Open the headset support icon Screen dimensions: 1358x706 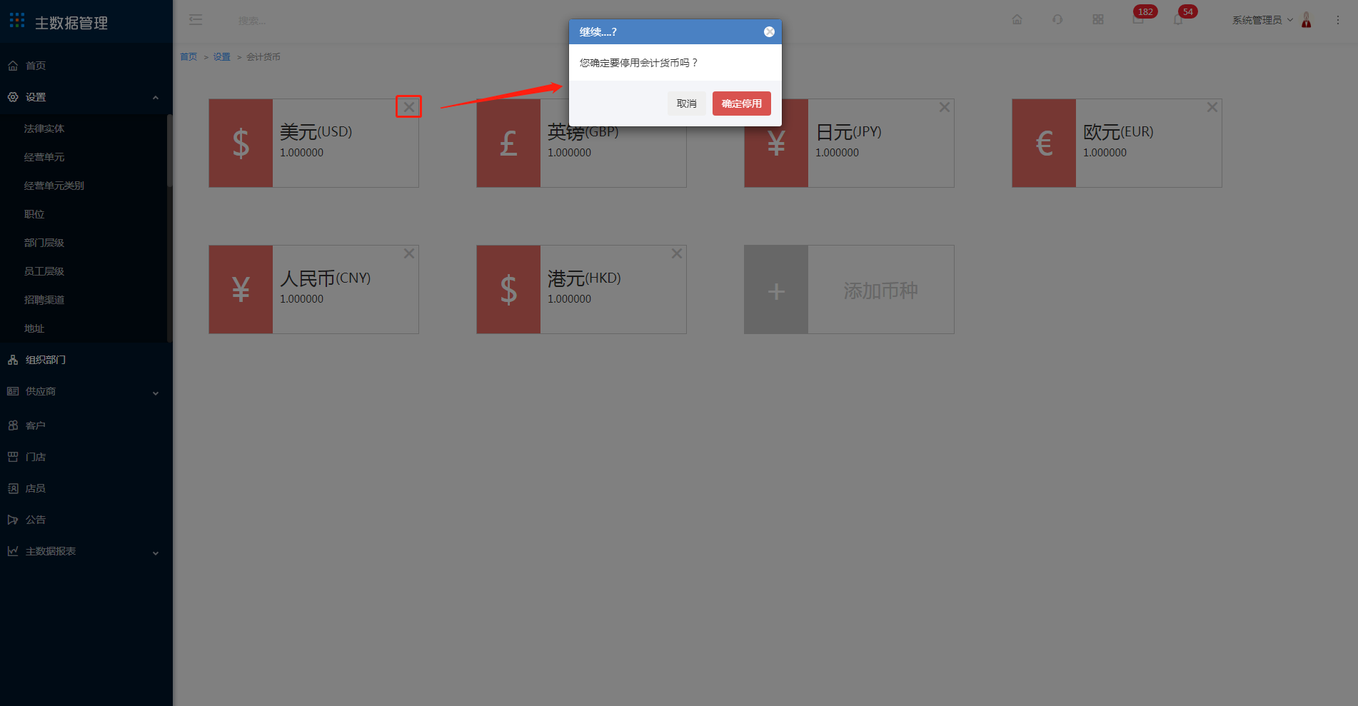1057,19
